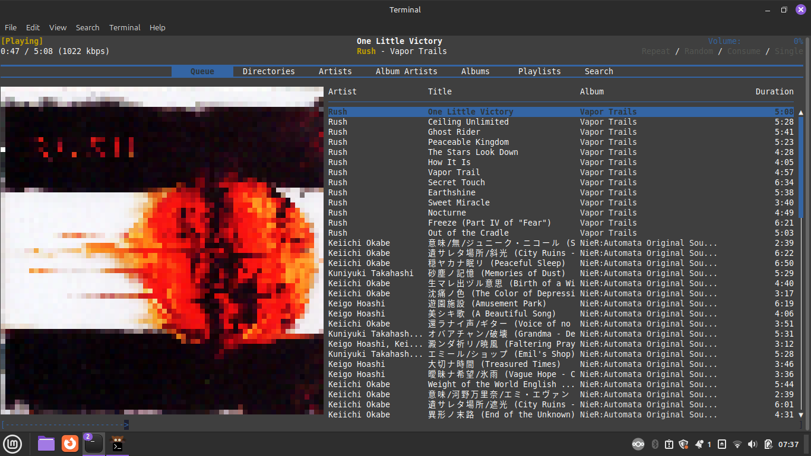Click the Album column header
Viewport: 811px width, 456px height.
click(x=592, y=91)
